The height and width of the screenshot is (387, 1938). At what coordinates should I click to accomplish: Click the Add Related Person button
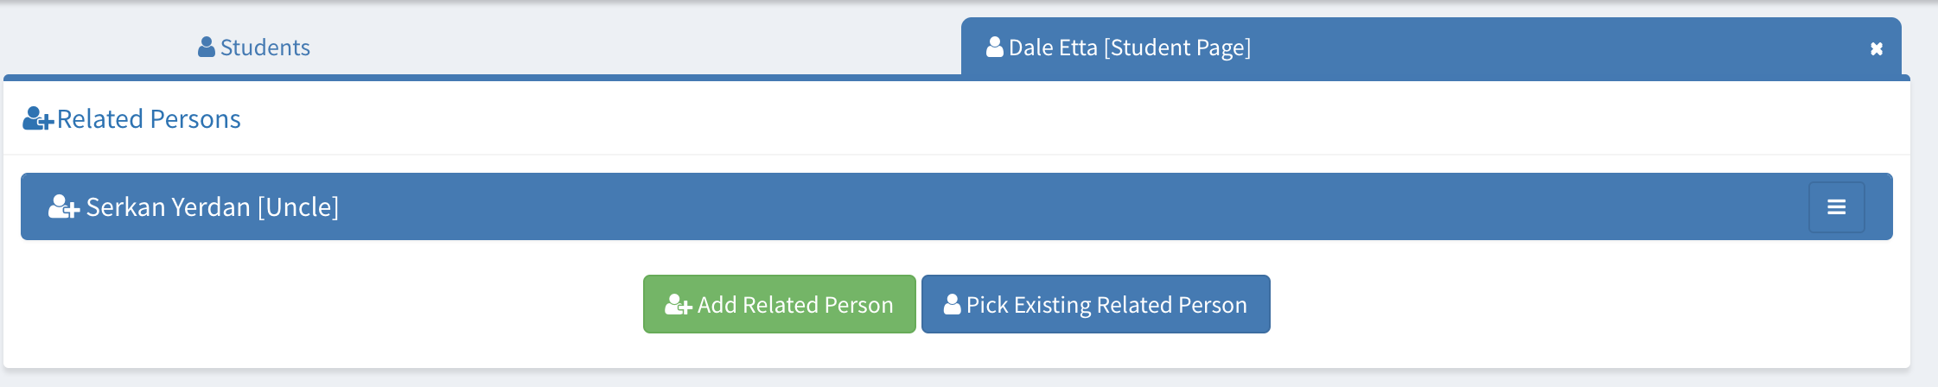tap(779, 304)
